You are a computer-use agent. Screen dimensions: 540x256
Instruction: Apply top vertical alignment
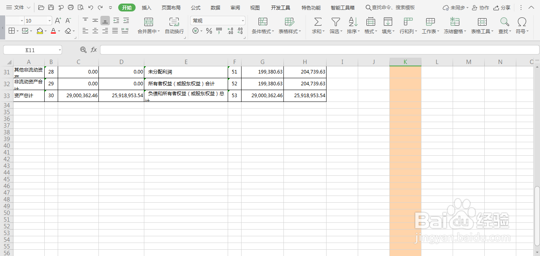(85, 21)
